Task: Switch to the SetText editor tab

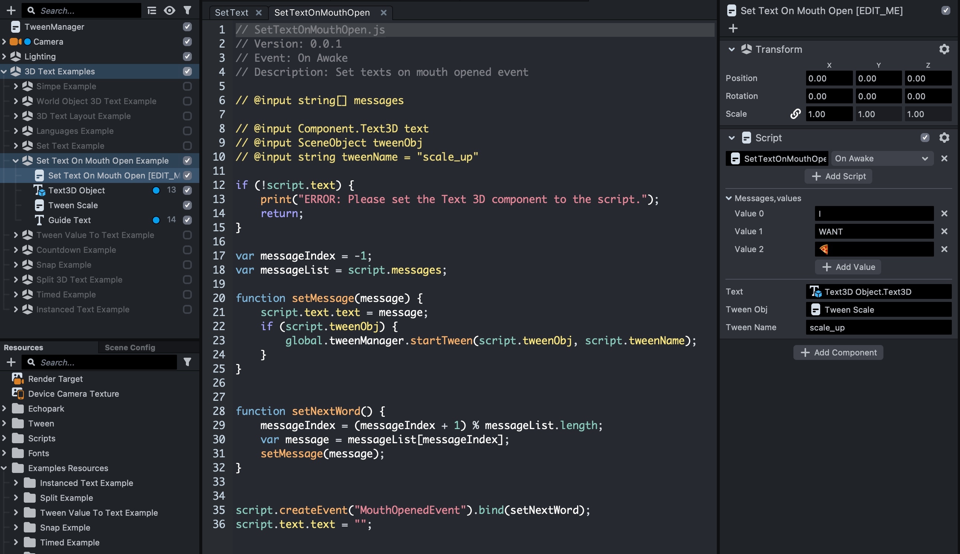Action: [x=231, y=13]
